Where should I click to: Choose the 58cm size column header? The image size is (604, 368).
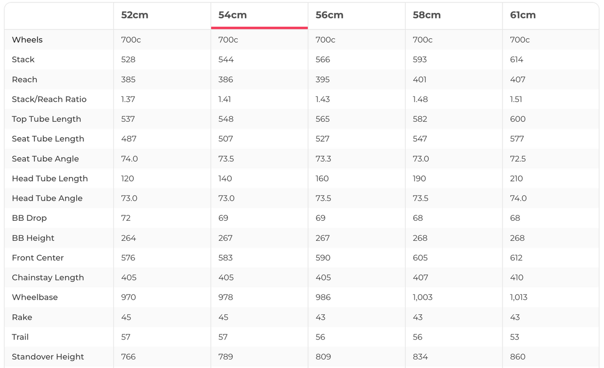click(x=427, y=15)
